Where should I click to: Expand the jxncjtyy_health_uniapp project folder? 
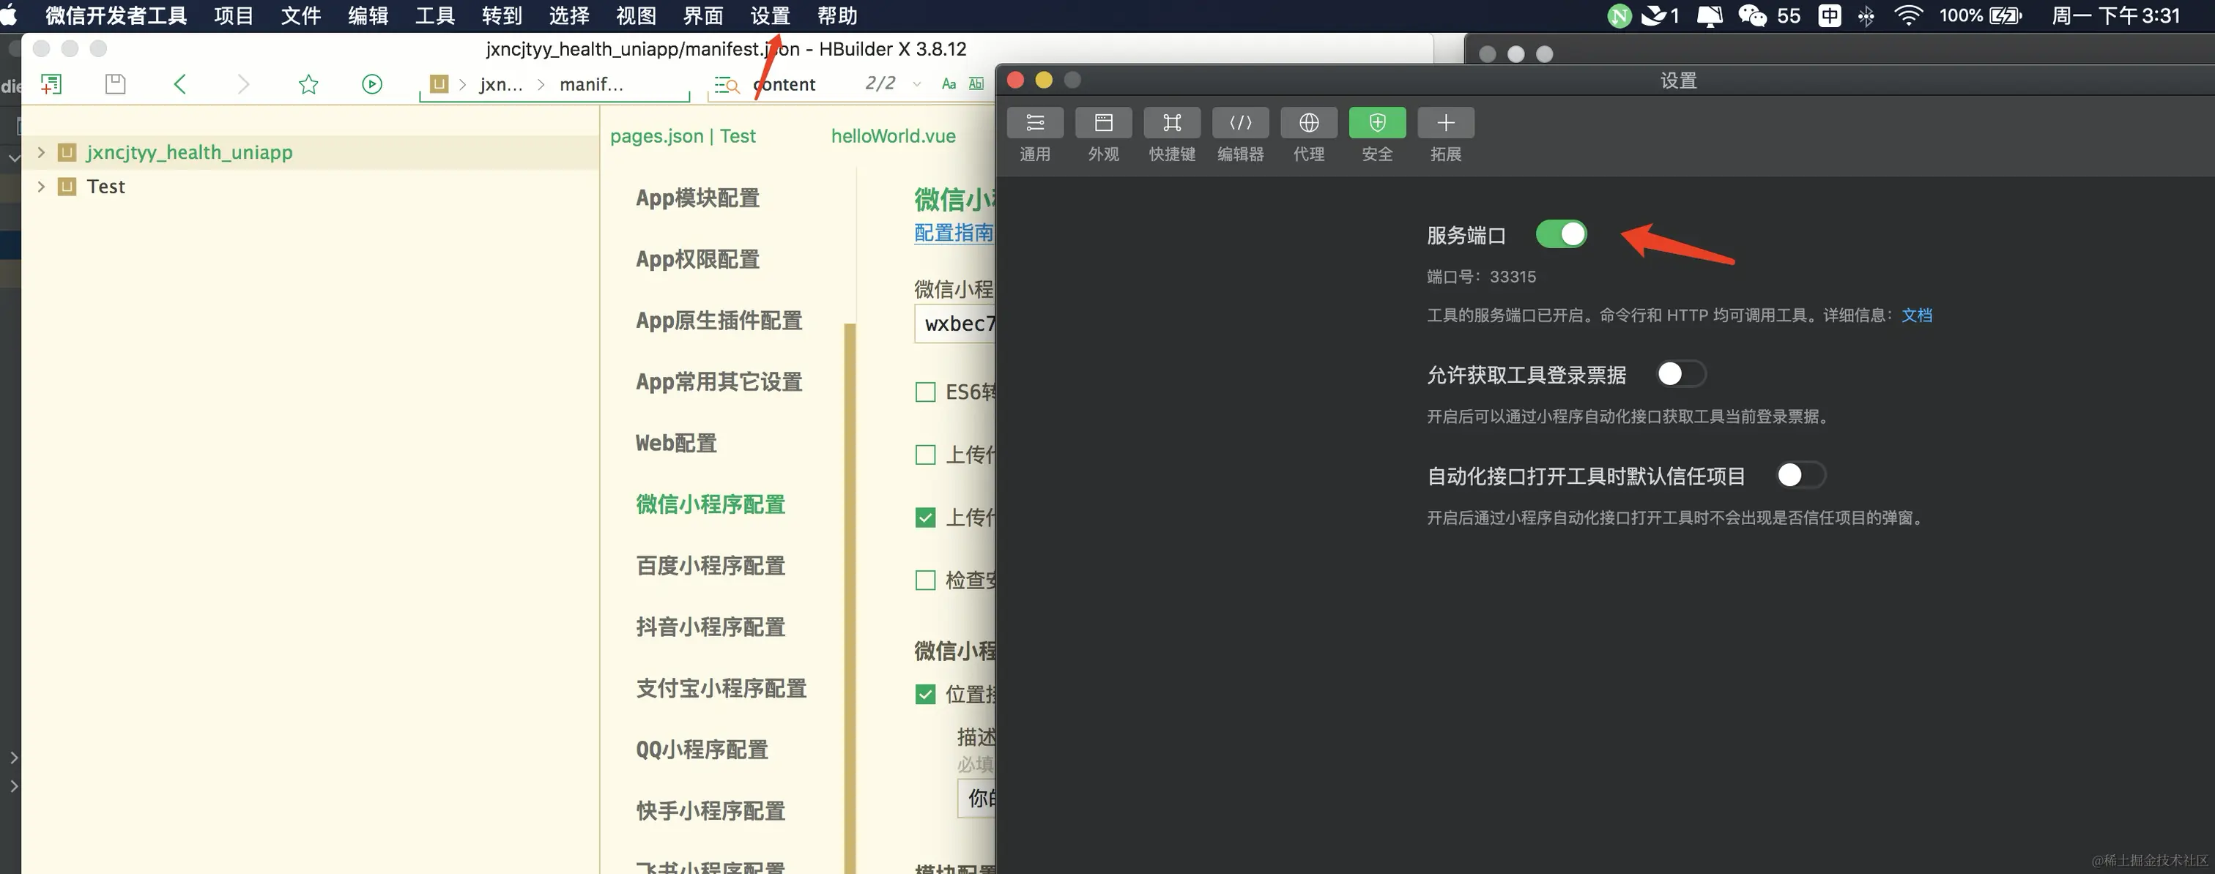[x=40, y=152]
